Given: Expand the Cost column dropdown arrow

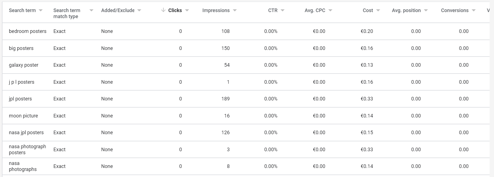Looking at the screenshot, I should [x=378, y=10].
